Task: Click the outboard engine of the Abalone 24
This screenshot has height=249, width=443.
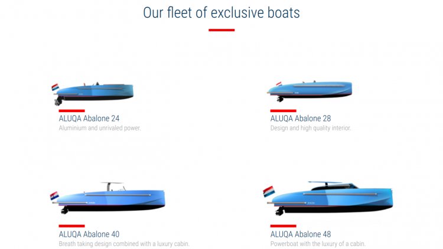Action: [58, 100]
